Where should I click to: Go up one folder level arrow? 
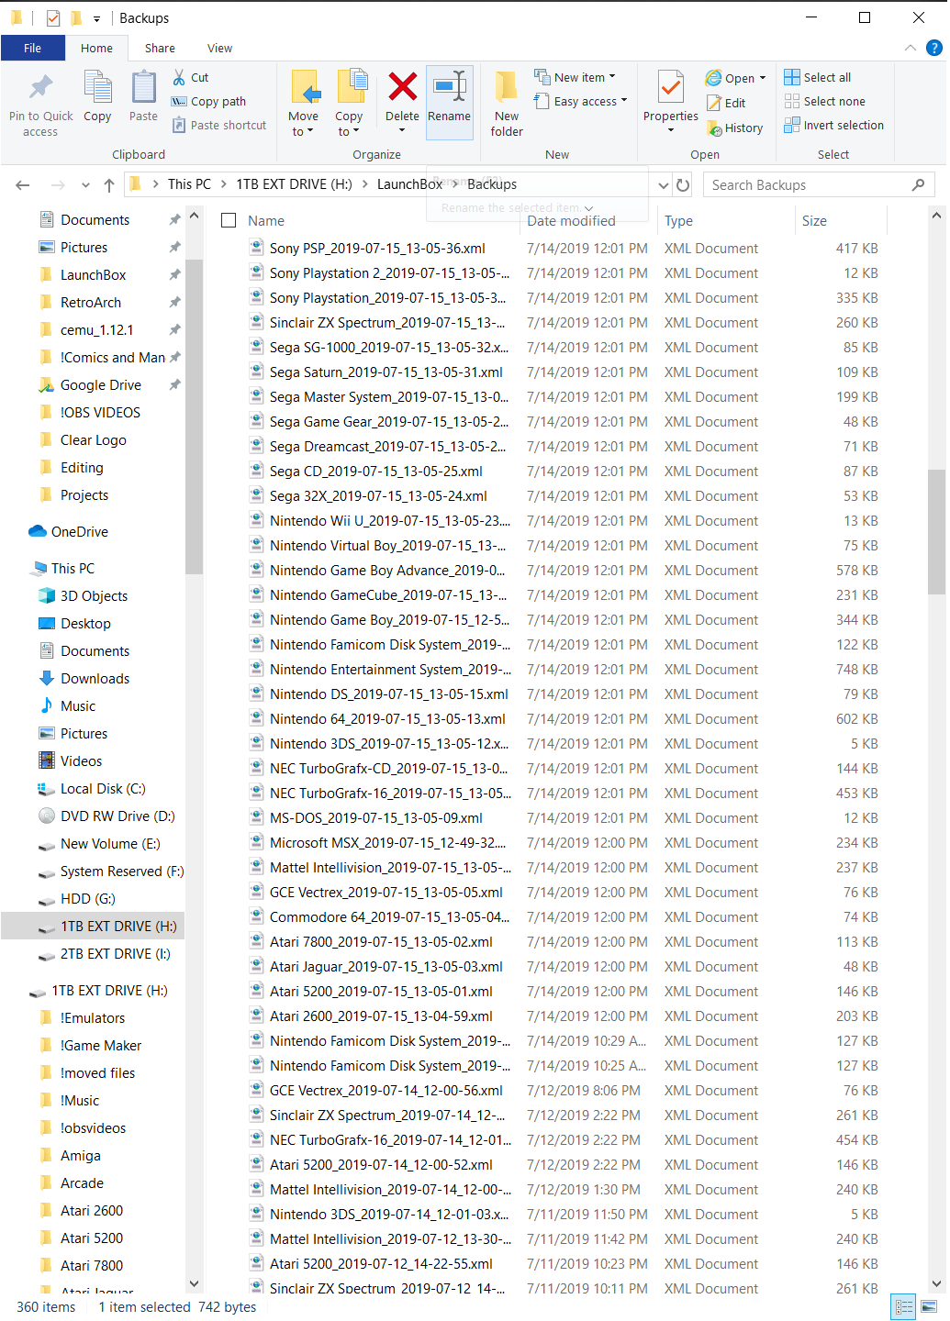click(109, 185)
